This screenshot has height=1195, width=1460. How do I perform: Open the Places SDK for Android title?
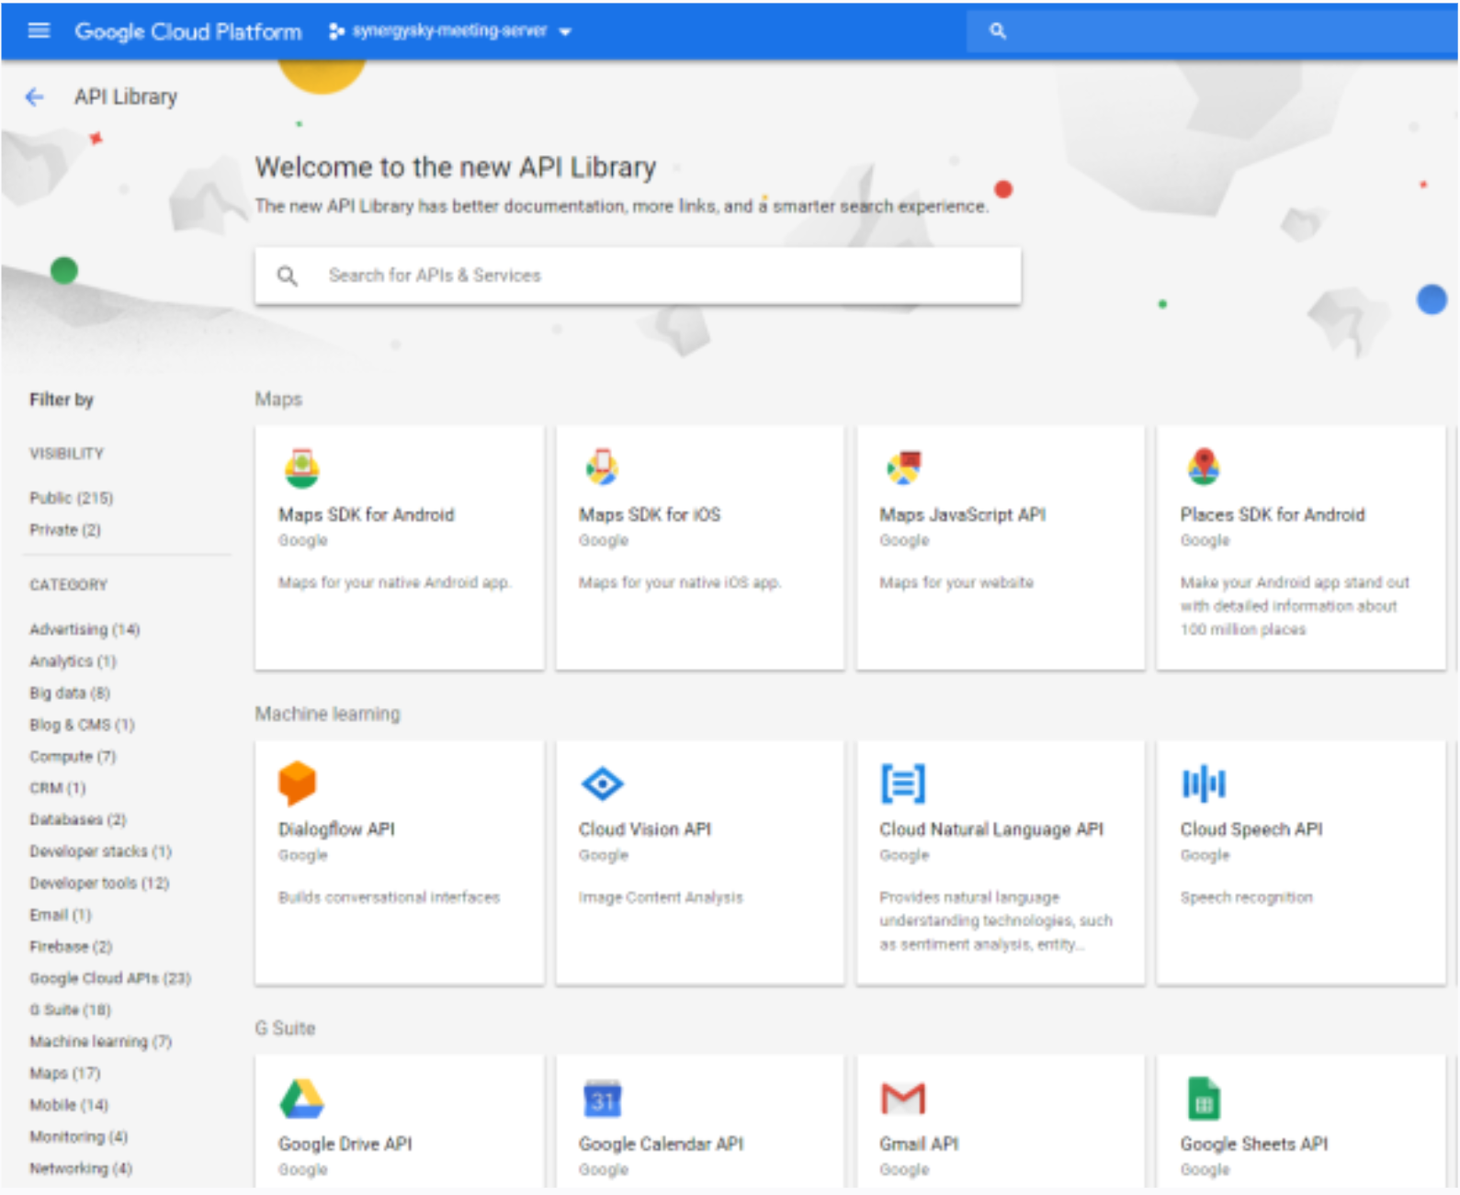(x=1273, y=515)
